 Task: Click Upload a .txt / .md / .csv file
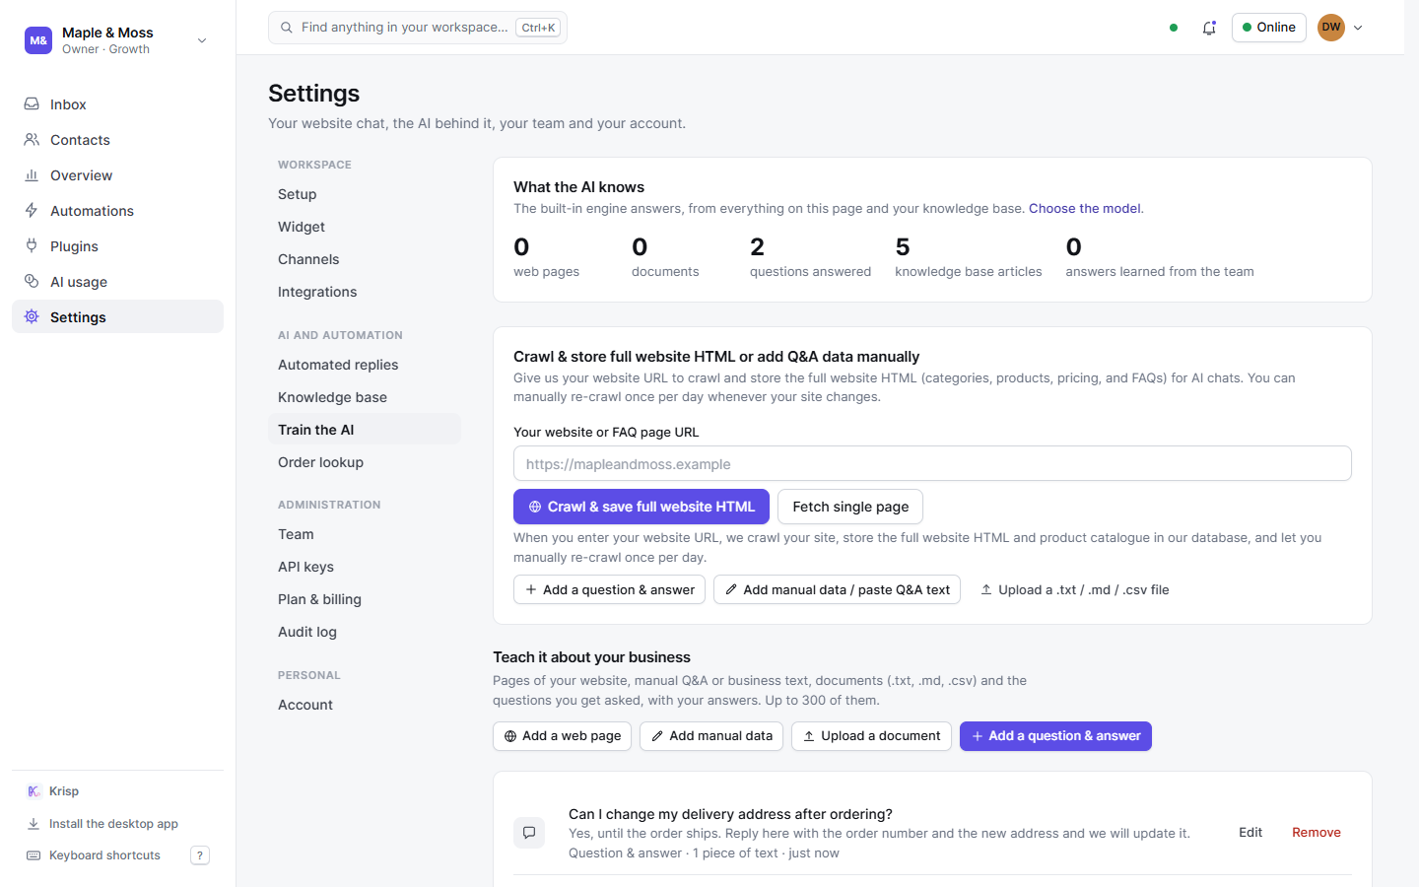click(1074, 589)
